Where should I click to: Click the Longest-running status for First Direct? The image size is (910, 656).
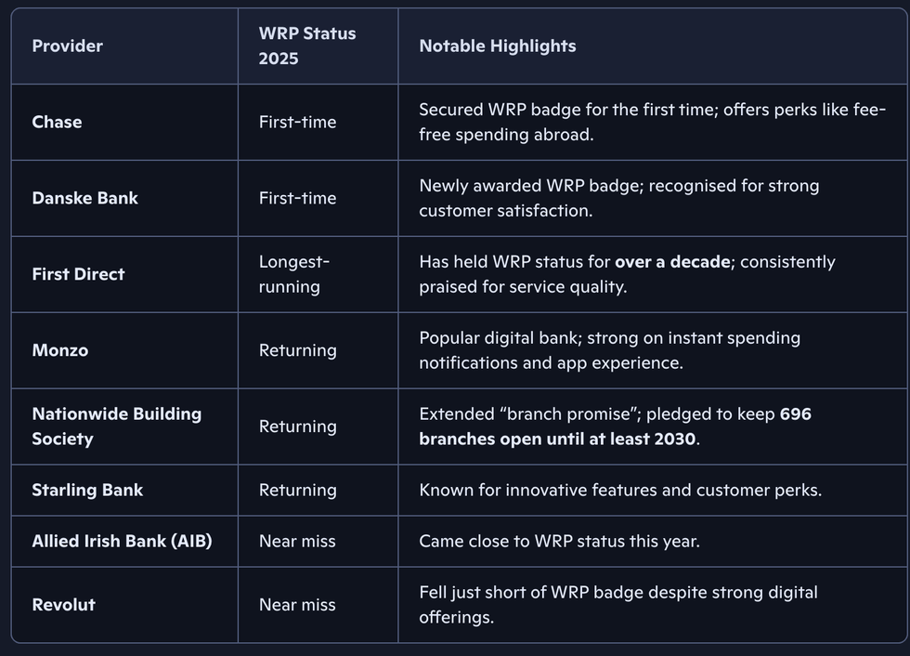[294, 274]
